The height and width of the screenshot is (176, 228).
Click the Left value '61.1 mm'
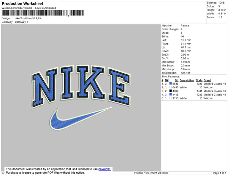tap(186, 40)
